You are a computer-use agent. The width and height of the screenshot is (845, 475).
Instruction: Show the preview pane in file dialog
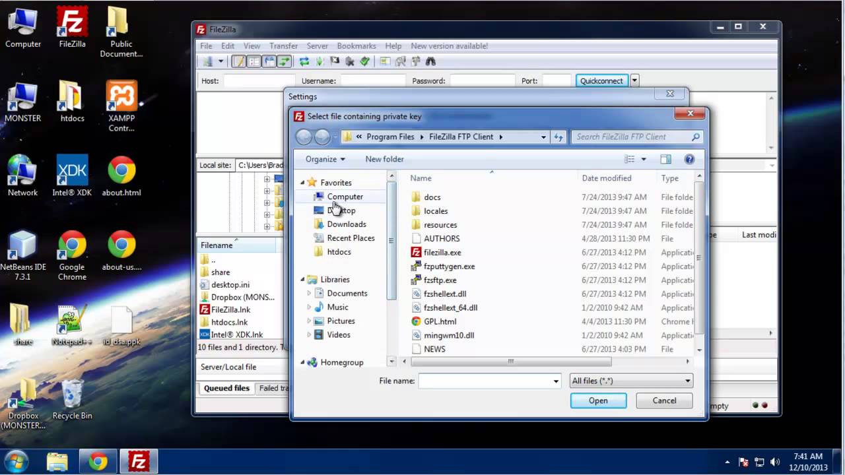(665, 159)
